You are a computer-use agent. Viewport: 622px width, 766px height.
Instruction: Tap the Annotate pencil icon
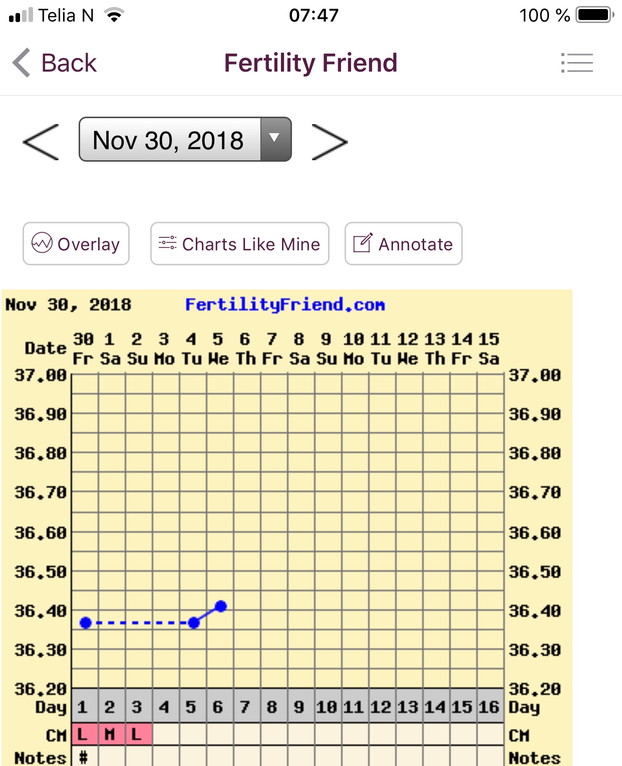[x=363, y=243]
